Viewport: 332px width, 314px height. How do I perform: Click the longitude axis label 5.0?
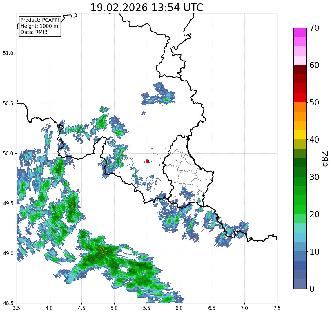114,308
